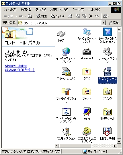Open ユーザー補助のオプション icon
This screenshot has height=155, width=123.
(66, 112)
